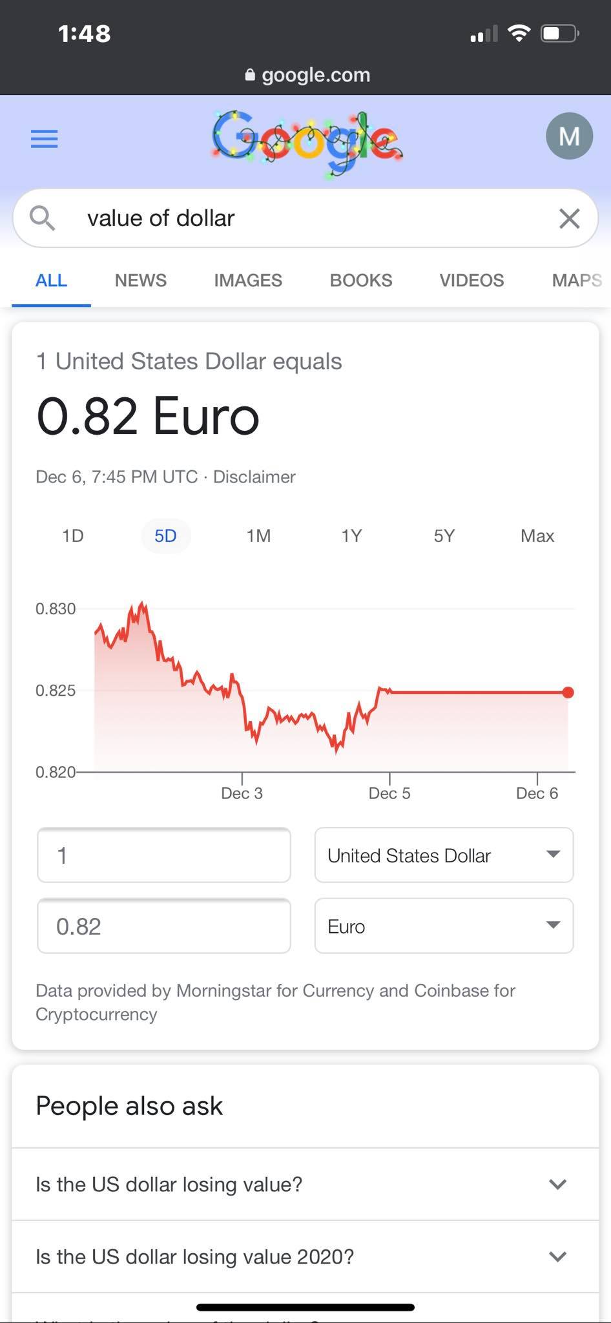
Task: Expand "Is the US dollar losing value?"
Action: coord(305,1184)
